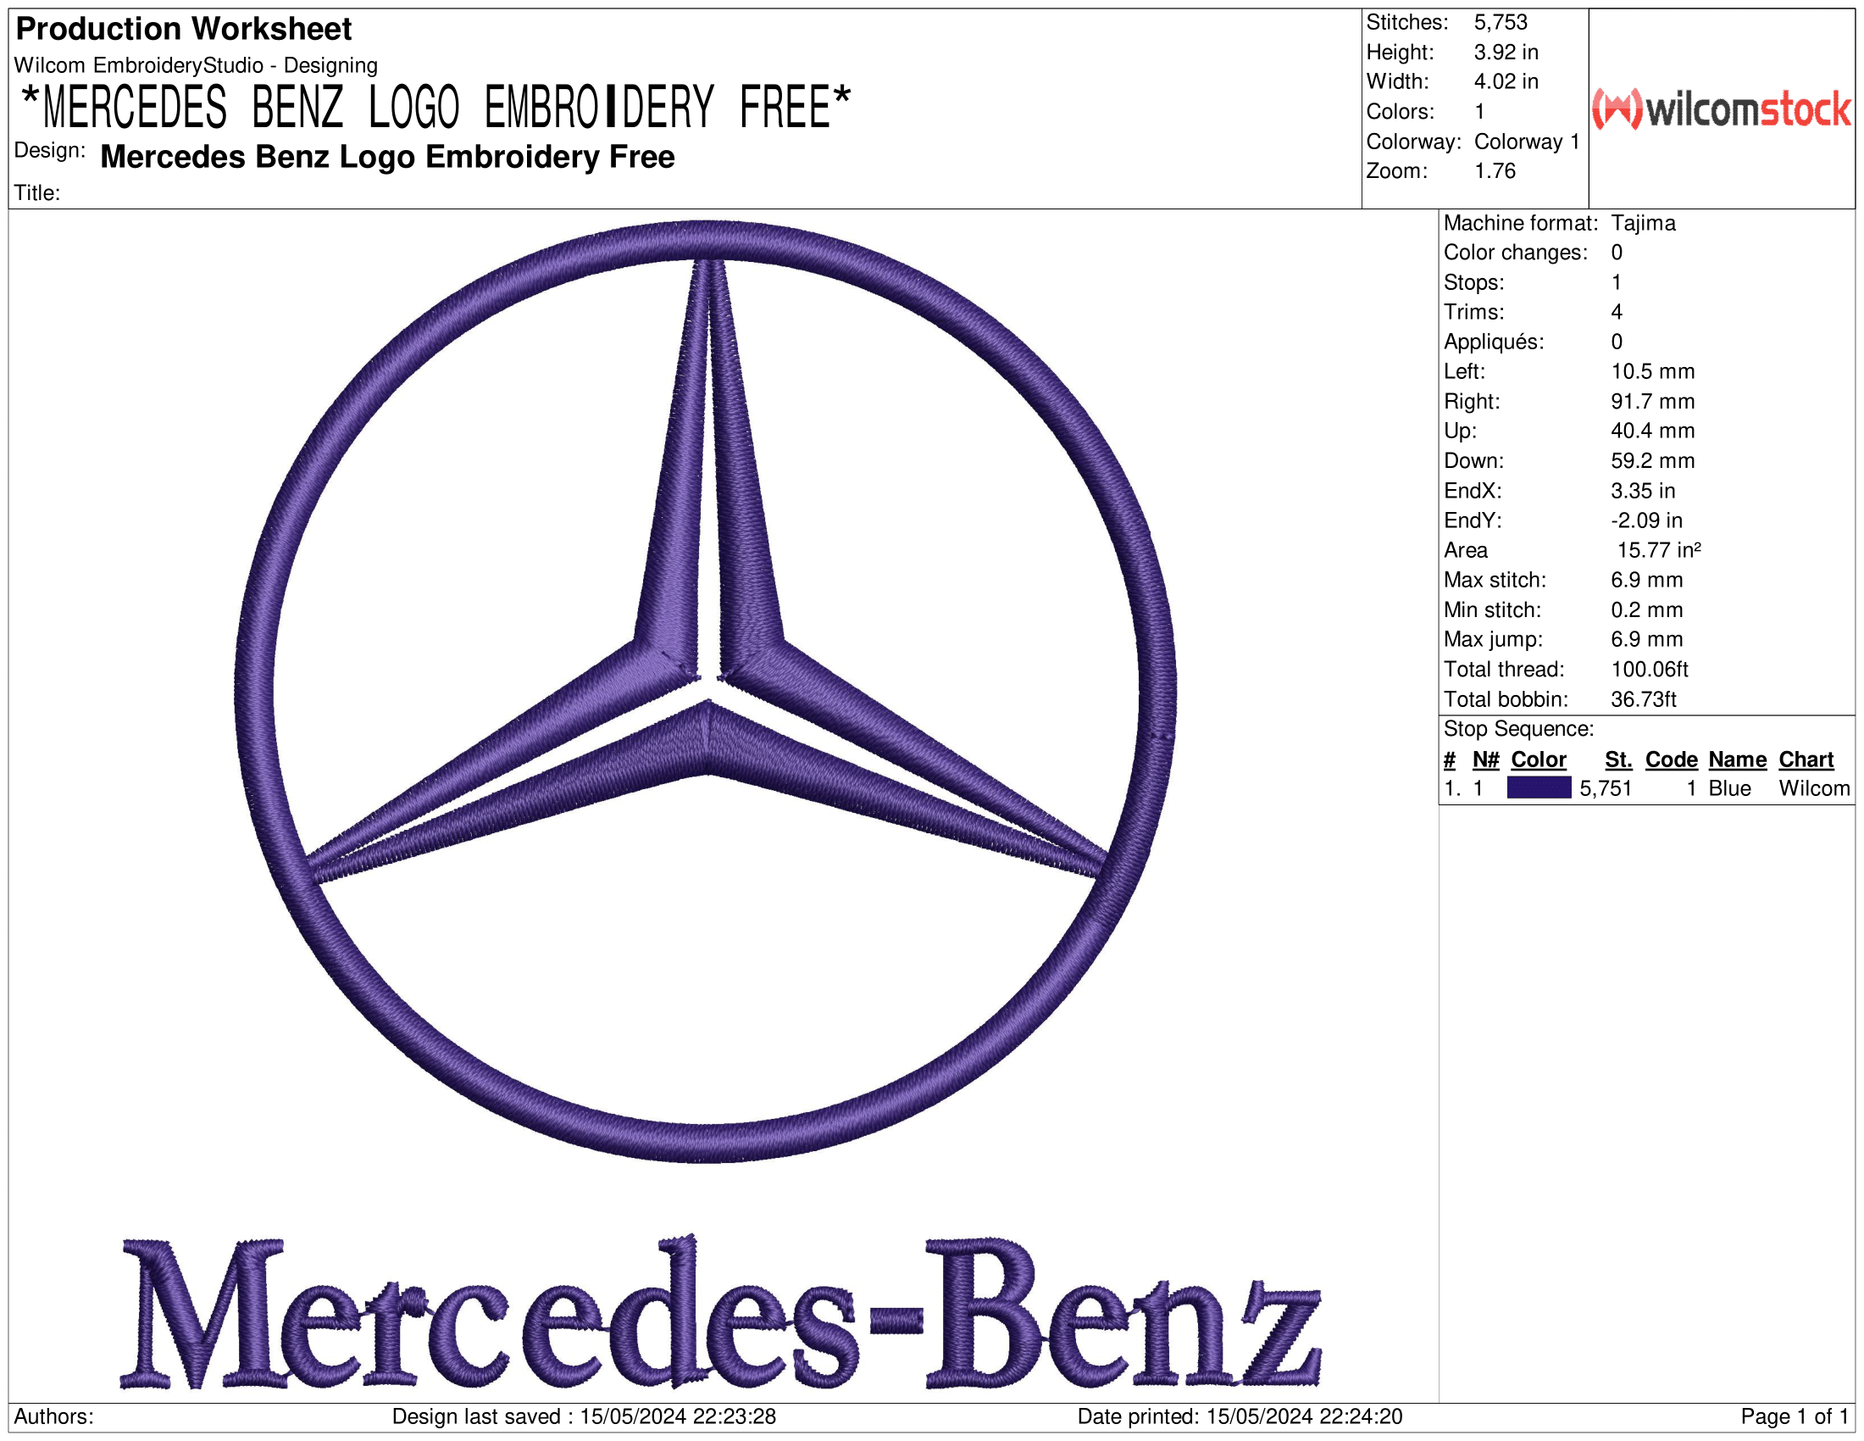Image resolution: width=1864 pixels, height=1441 pixels.
Task: Click the blue thread color swatch
Action: click(x=1539, y=788)
